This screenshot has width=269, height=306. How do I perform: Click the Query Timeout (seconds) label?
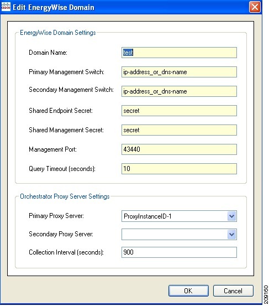[62, 169]
